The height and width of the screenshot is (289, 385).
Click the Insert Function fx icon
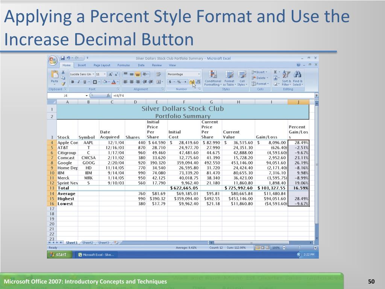coord(108,96)
